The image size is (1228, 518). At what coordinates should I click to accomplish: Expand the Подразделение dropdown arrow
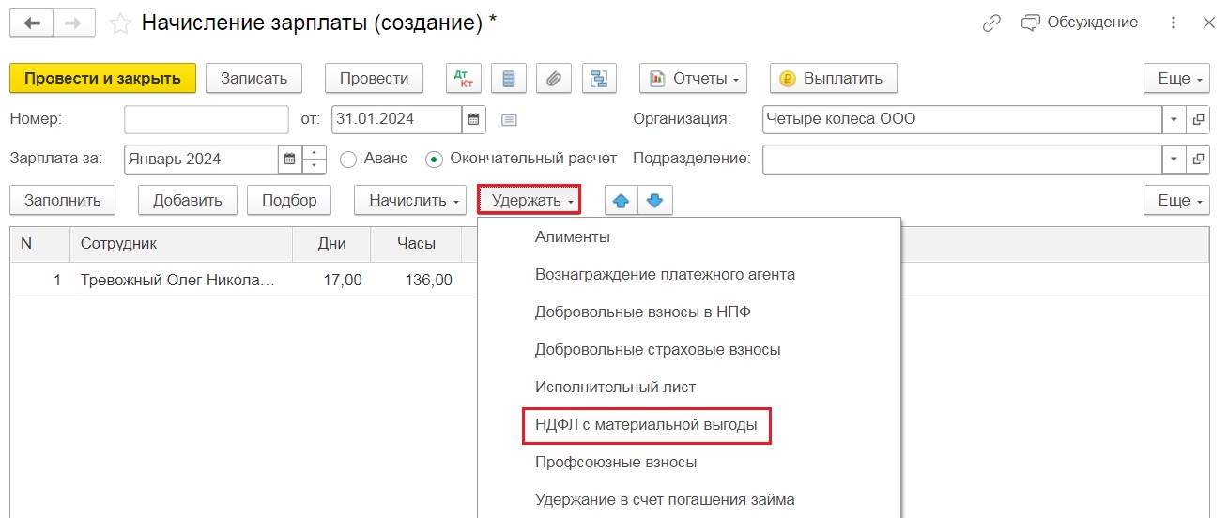1174,160
